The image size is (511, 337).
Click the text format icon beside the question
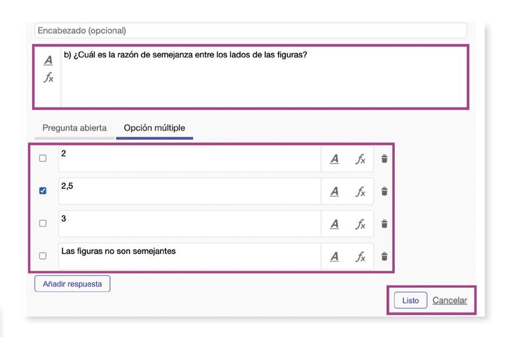click(48, 60)
